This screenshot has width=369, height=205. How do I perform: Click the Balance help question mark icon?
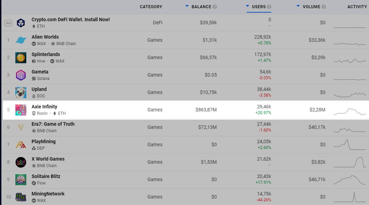click(215, 7)
